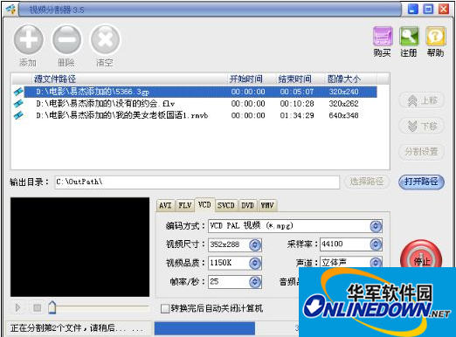456x337 pixels.
Task: Maximize the video splitter window
Action: click(428, 9)
